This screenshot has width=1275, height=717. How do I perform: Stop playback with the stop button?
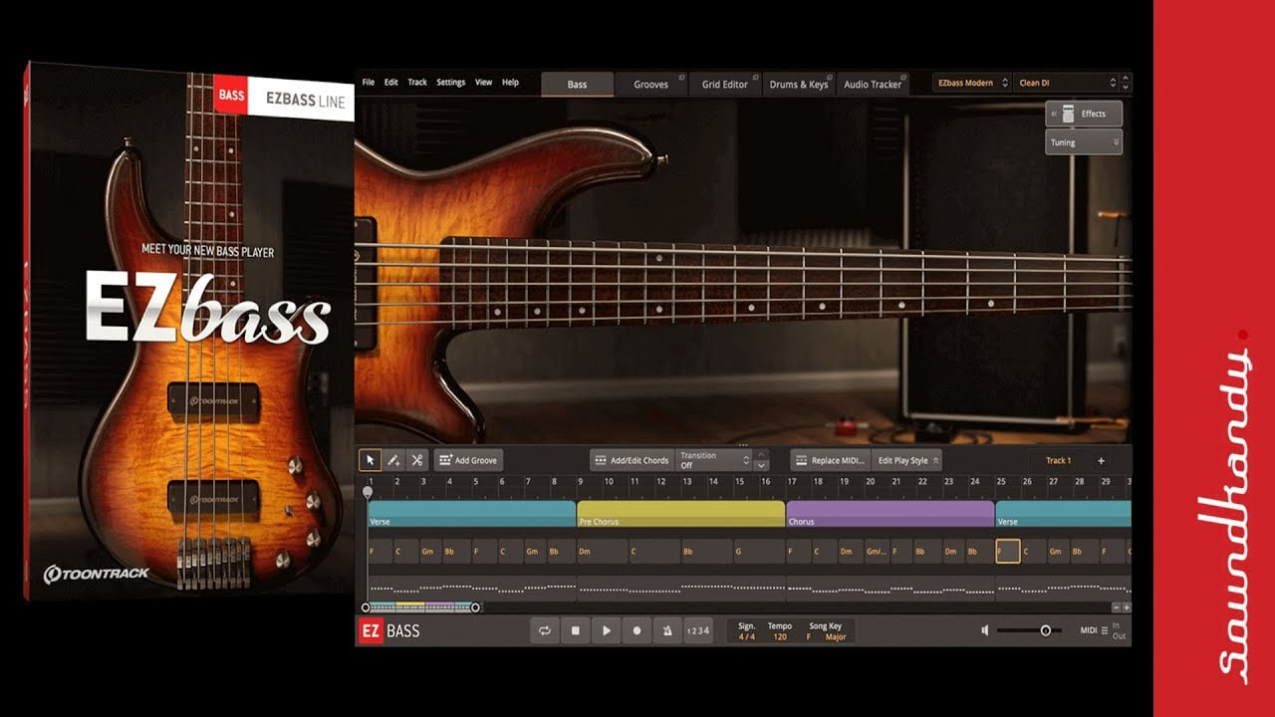click(x=575, y=630)
